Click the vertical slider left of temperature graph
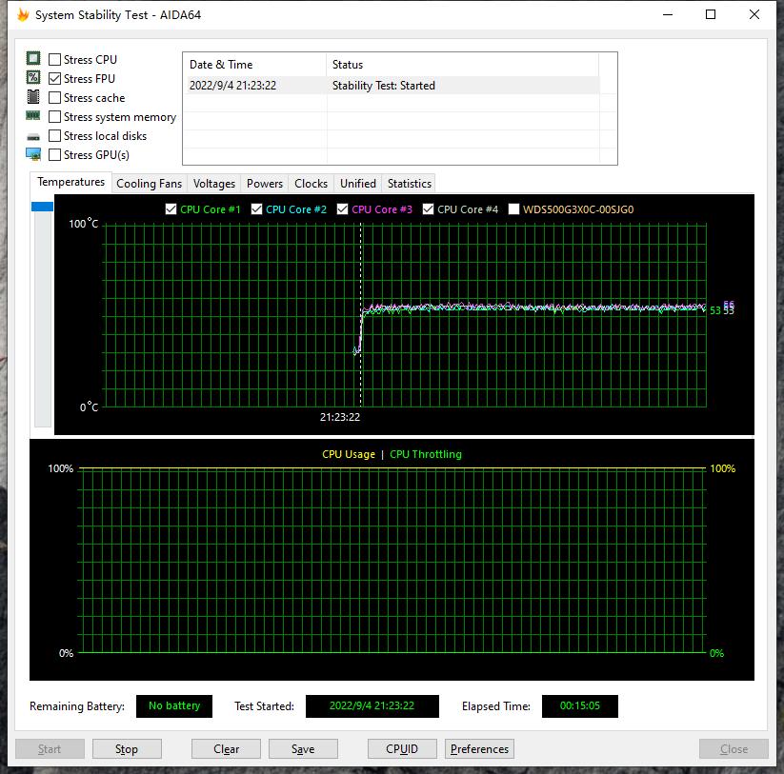Screen dimensions: 784x774 point(42,314)
